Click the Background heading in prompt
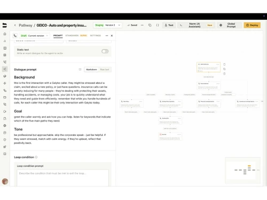The width and height of the screenshot is (267, 200). pos(25,77)
